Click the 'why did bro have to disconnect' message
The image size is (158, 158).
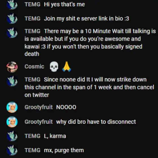tap(96, 122)
